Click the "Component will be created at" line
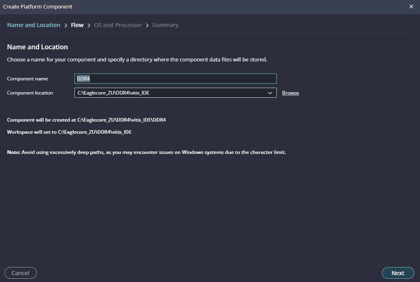Viewport: 420px width, 282px height. tap(86, 120)
